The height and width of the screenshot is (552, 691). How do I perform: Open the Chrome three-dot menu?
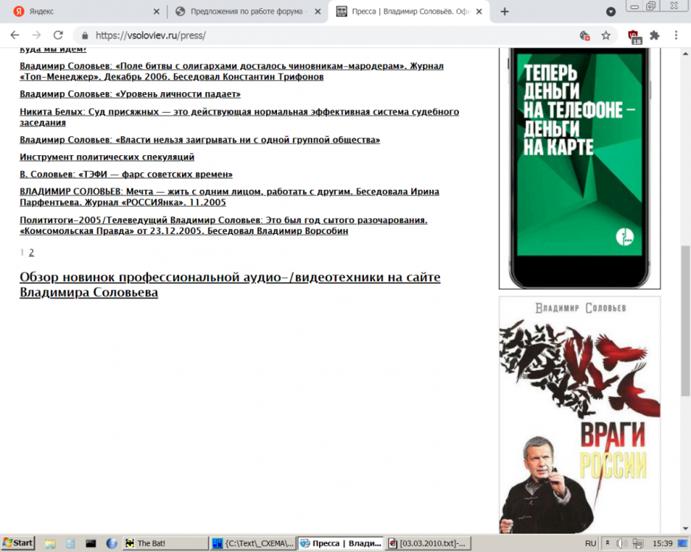[676, 35]
